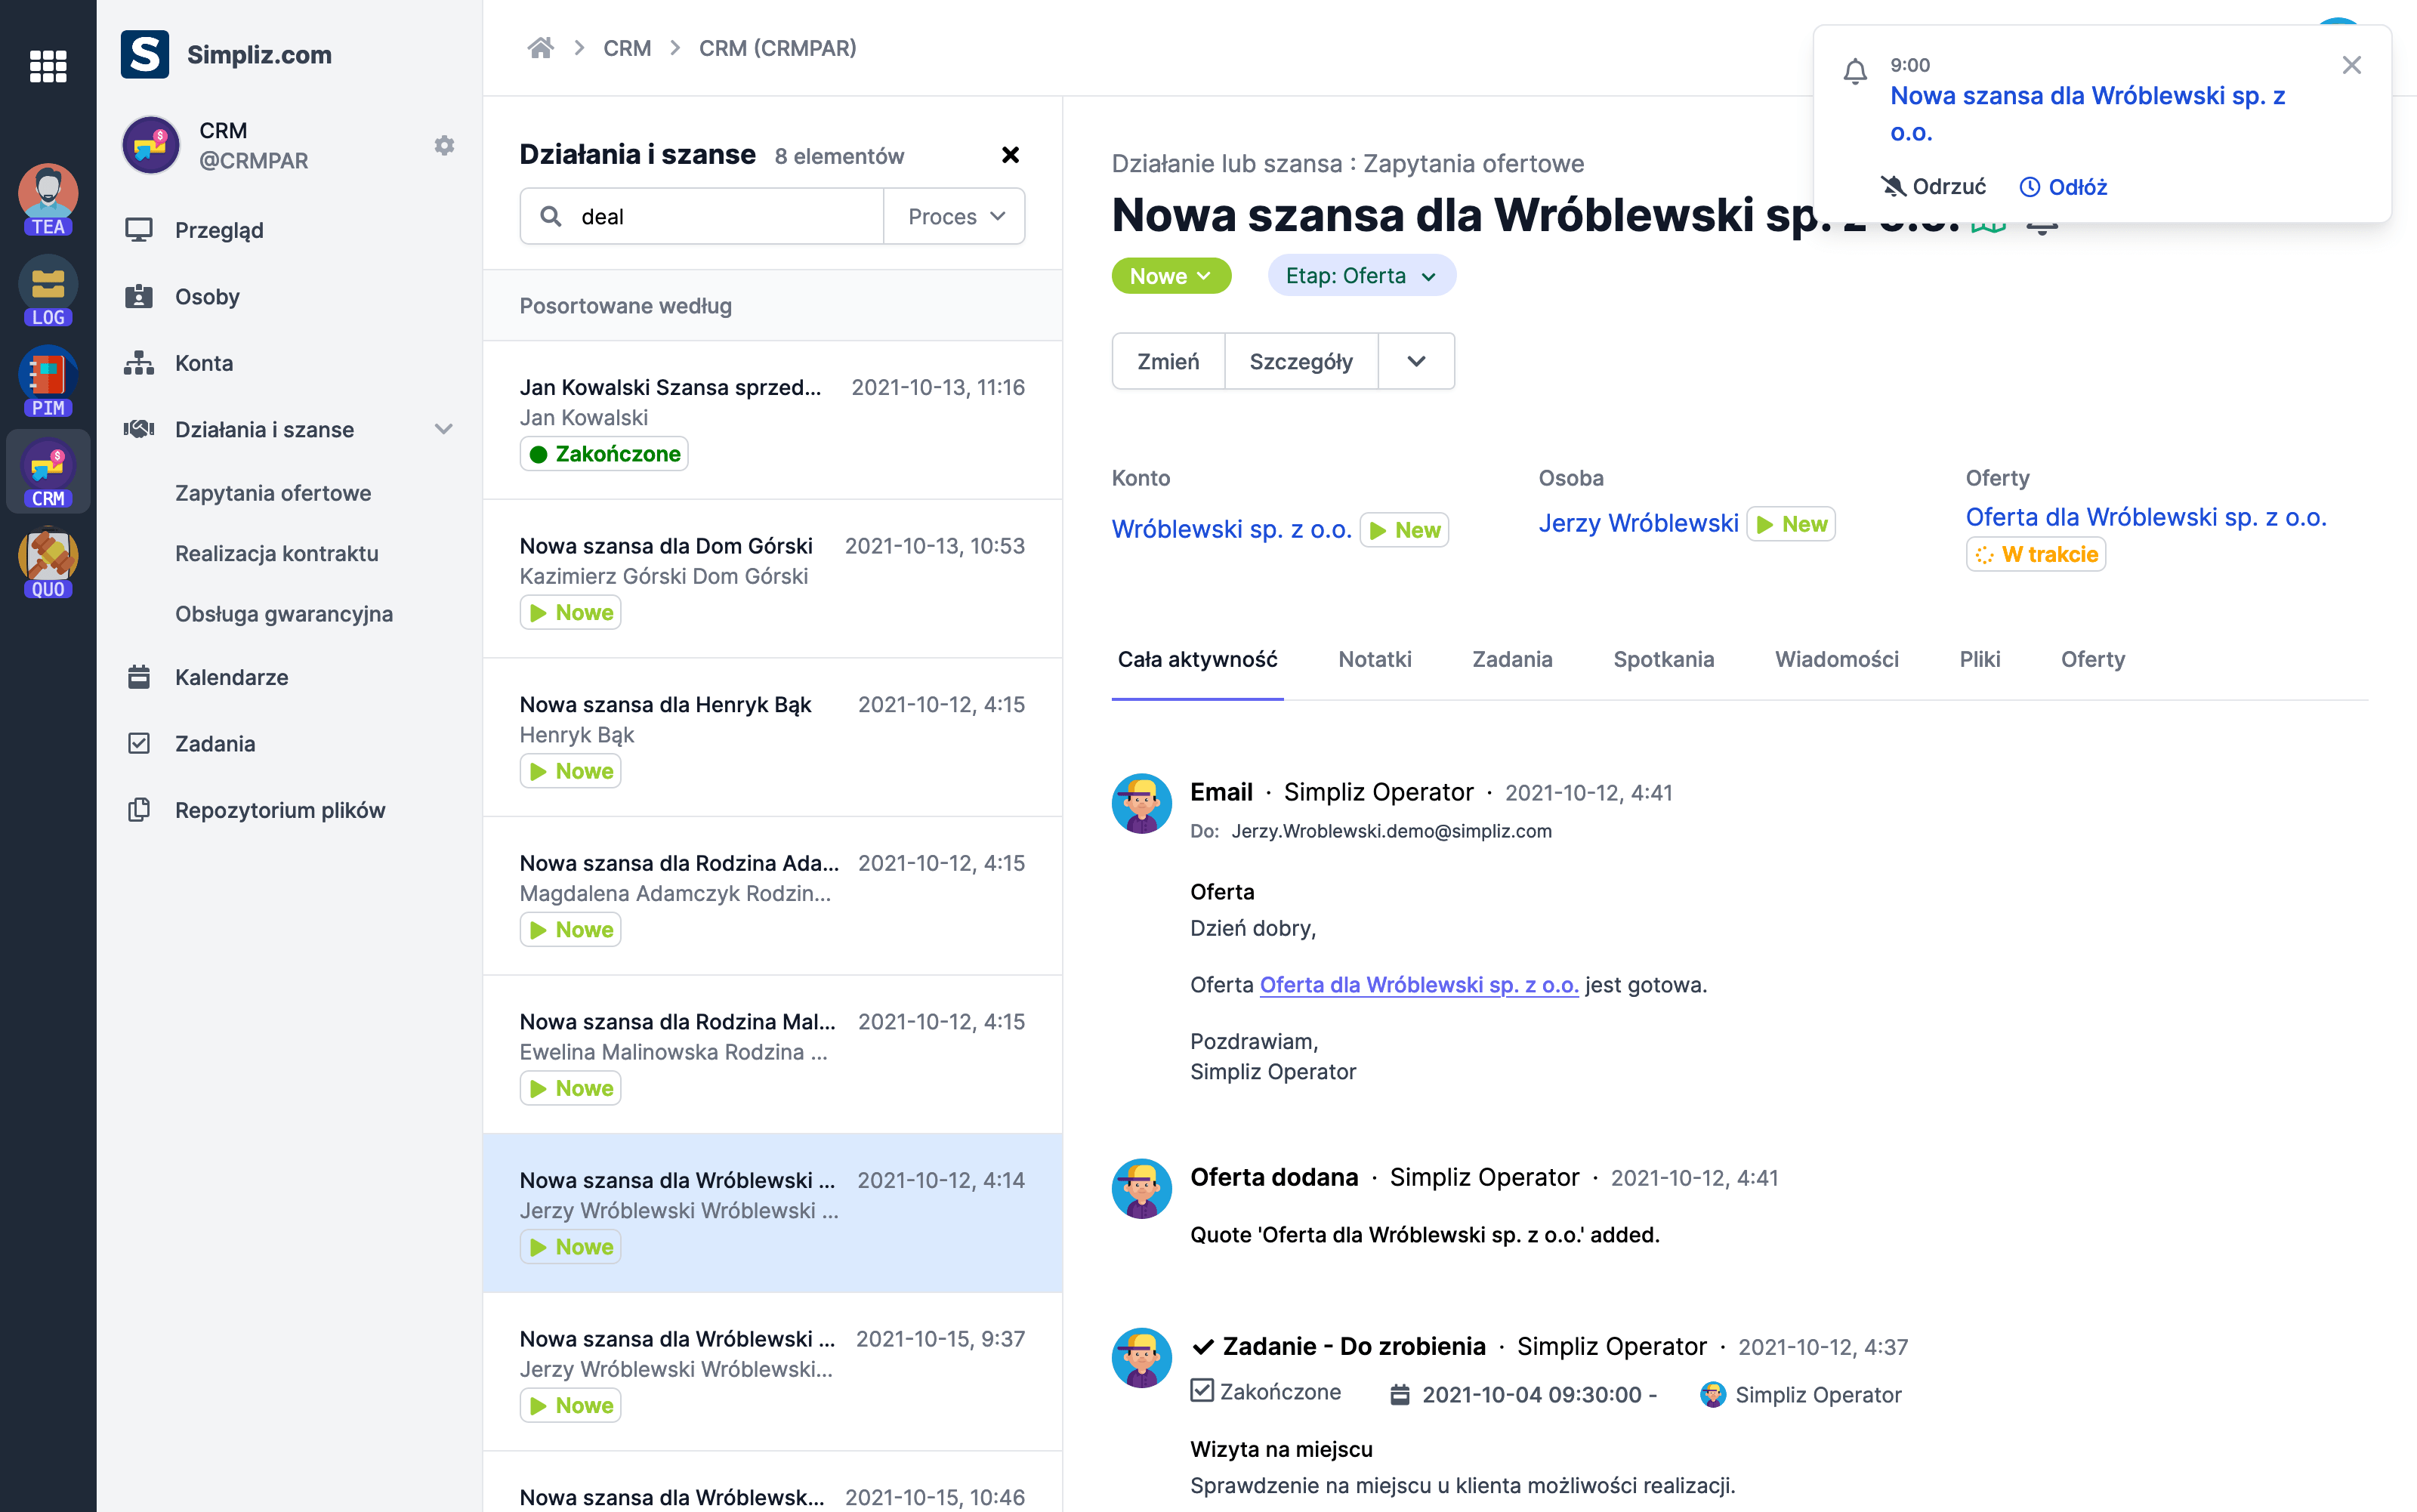Open CRM settings gear
Image resolution: width=2417 pixels, height=1512 pixels.
pos(444,146)
